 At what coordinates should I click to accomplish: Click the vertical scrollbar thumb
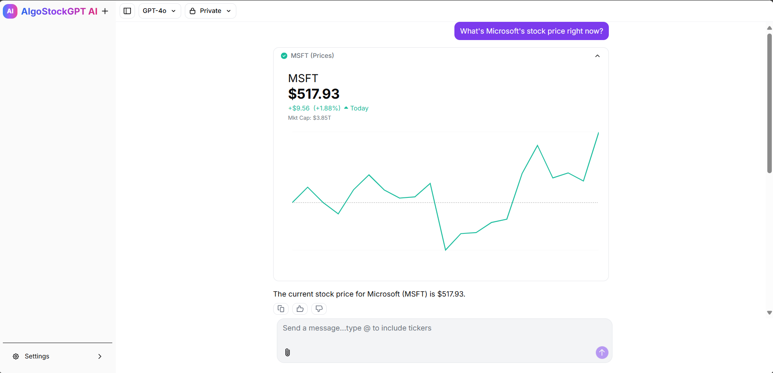pos(769,103)
